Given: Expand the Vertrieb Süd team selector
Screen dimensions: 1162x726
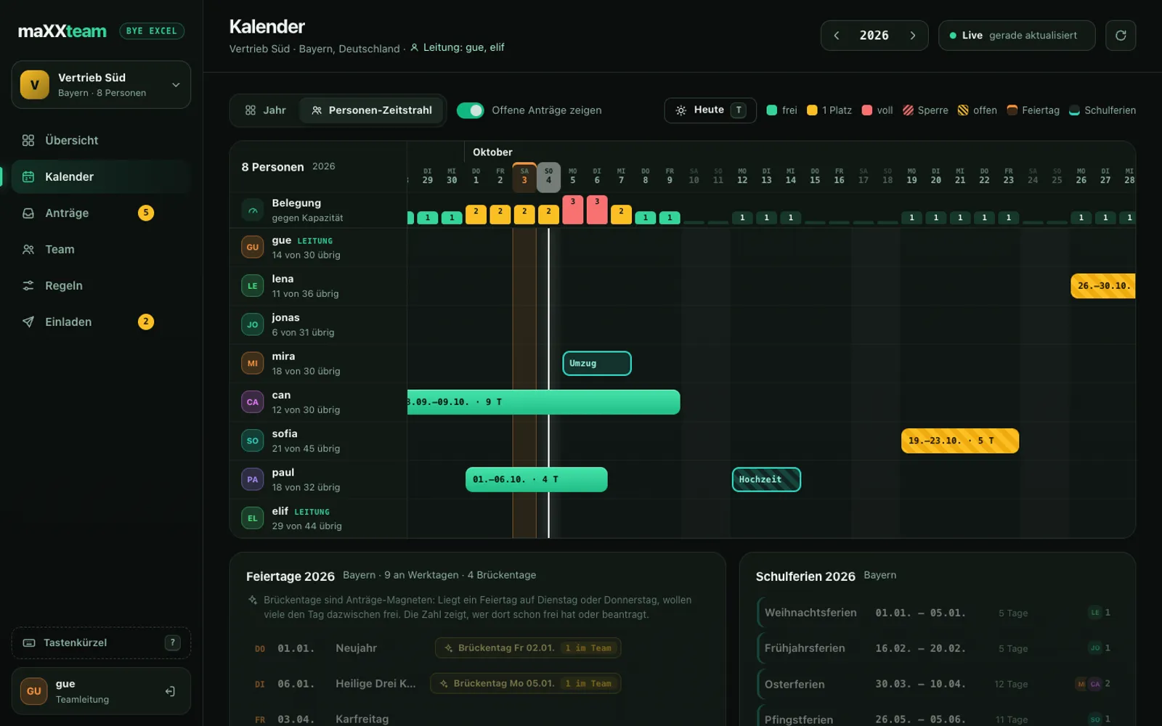Looking at the screenshot, I should 101,85.
